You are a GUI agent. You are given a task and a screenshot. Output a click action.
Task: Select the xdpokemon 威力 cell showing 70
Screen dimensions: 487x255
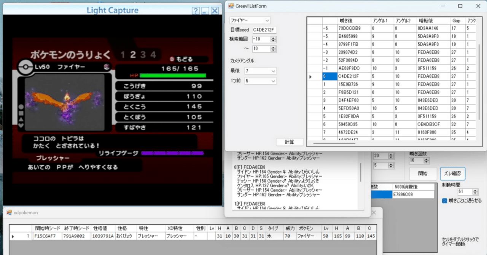tap(290, 236)
